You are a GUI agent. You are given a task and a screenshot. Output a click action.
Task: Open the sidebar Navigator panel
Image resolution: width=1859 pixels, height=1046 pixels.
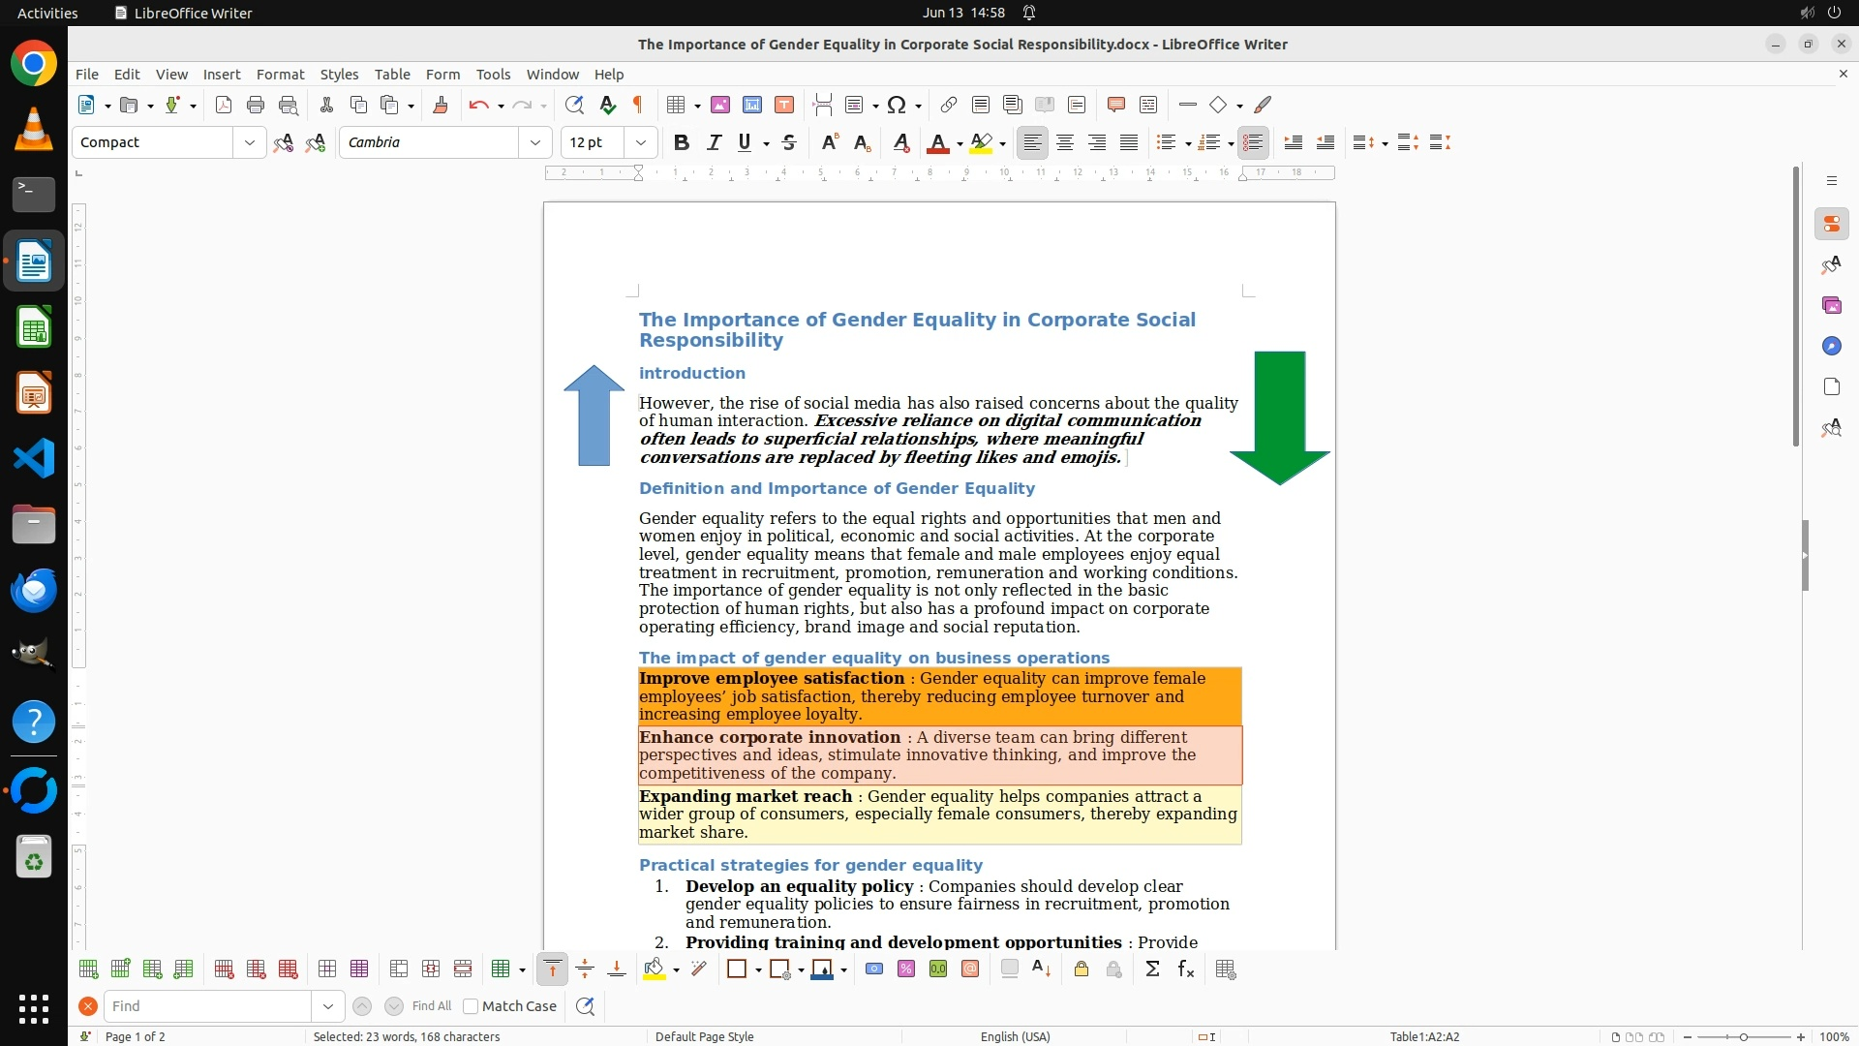(1831, 346)
